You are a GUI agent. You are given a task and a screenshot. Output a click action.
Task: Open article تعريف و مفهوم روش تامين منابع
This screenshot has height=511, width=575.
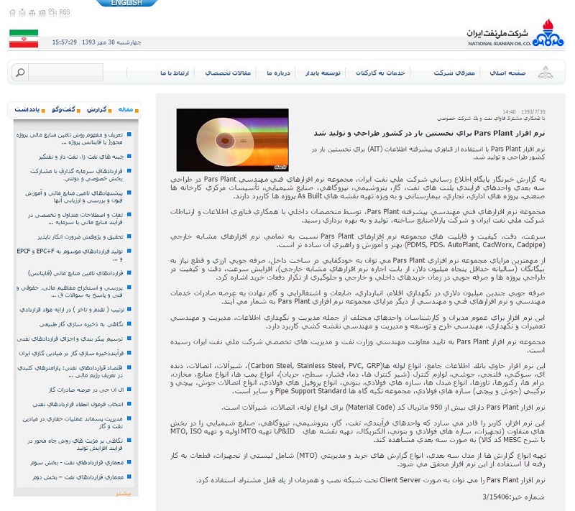click(x=70, y=138)
